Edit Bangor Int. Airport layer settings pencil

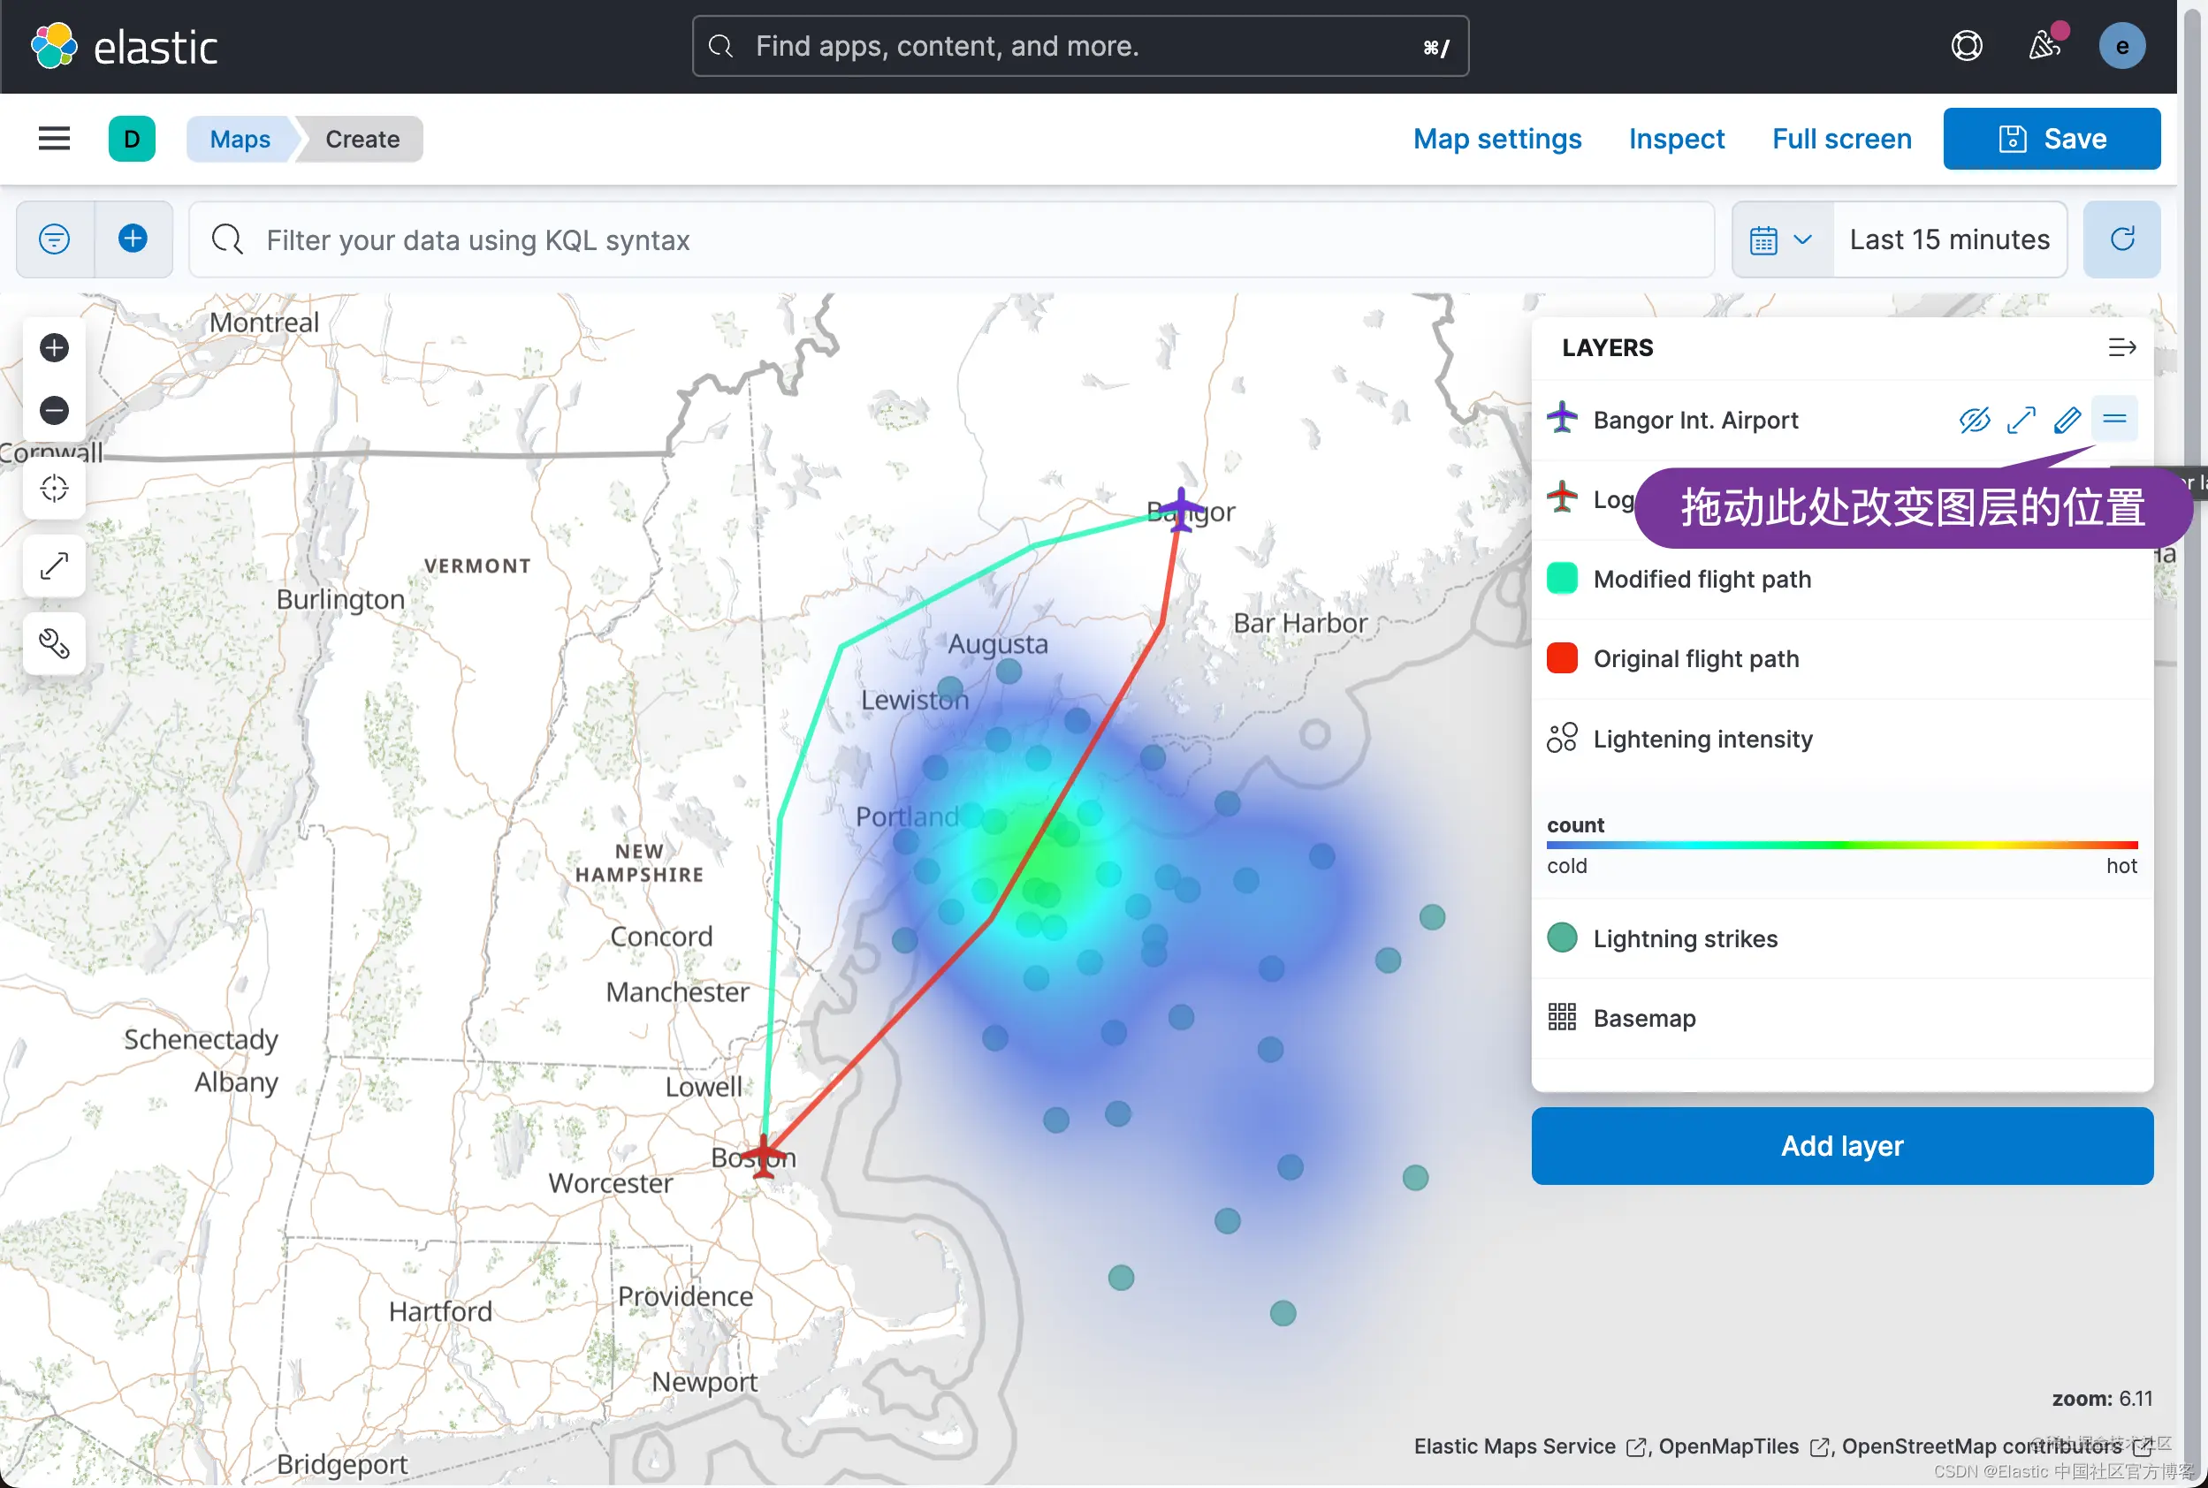[x=2067, y=420]
